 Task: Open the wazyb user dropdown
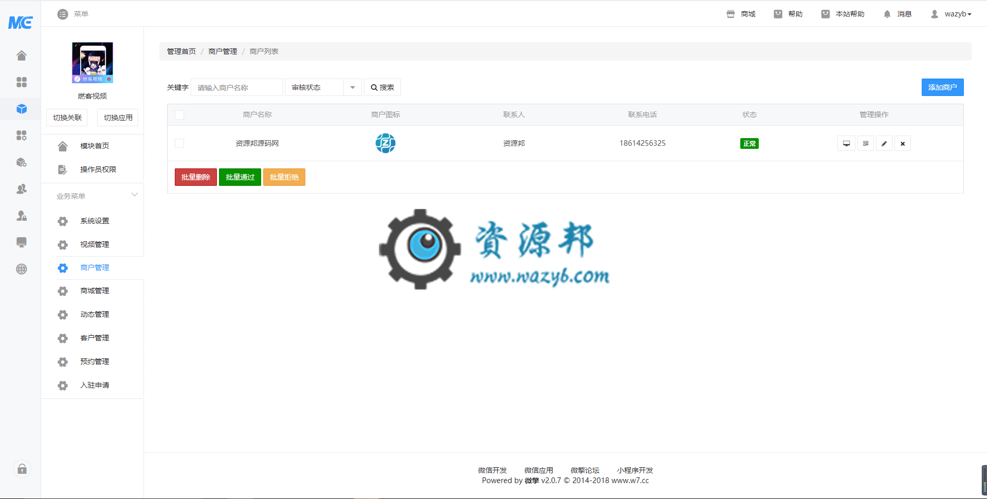pos(952,14)
